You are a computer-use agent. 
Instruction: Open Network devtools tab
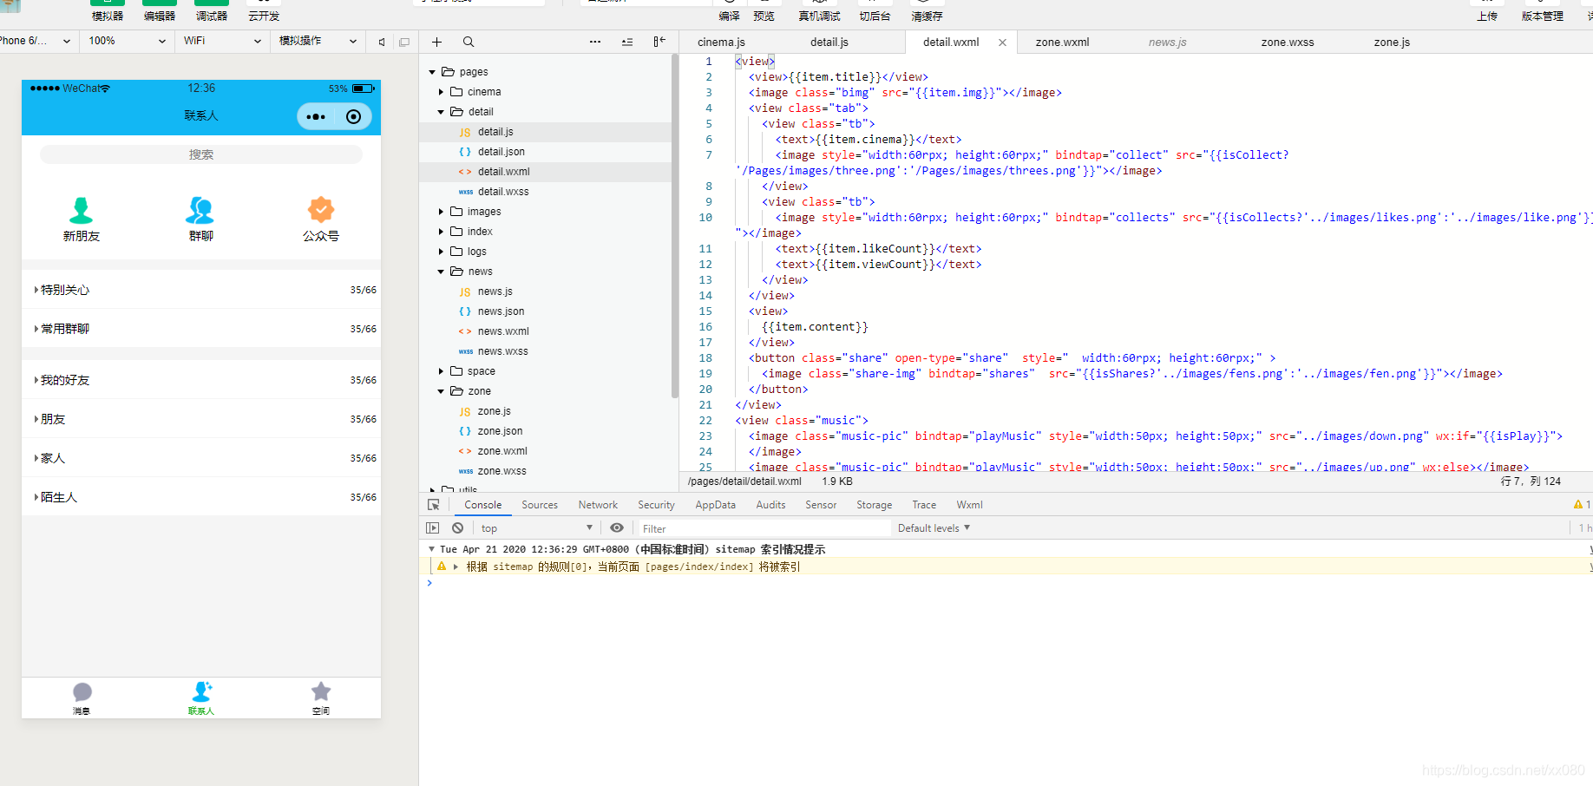(598, 505)
